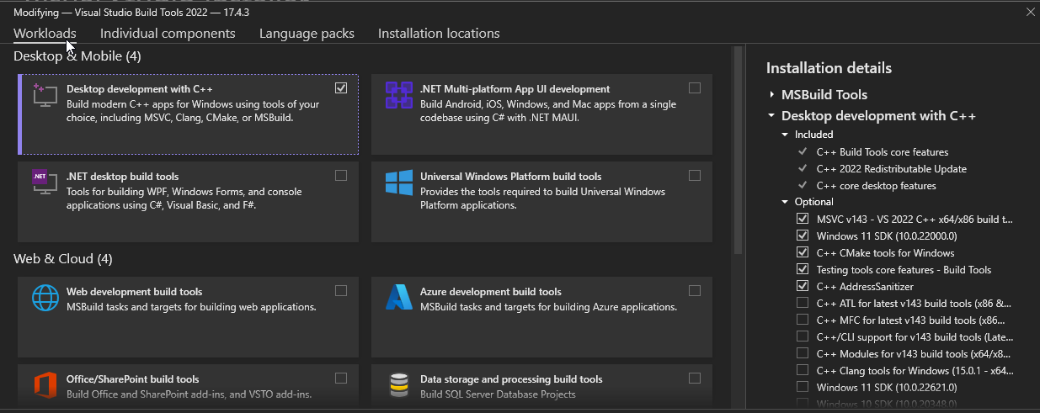Click the Desktop & Mobile (4) heading
Screen dimensions: 1040x413
coord(77,56)
